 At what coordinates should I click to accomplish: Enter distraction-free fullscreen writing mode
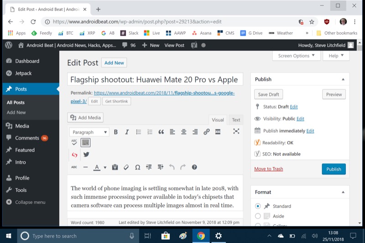tap(236, 131)
